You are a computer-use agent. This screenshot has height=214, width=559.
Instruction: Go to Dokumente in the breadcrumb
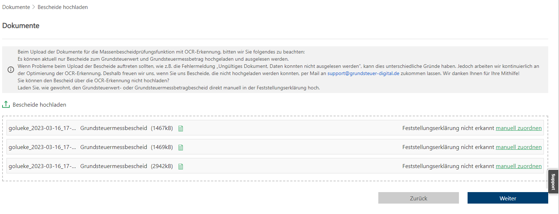coord(16,7)
